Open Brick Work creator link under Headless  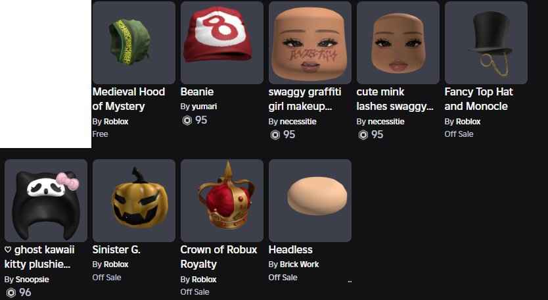299,264
